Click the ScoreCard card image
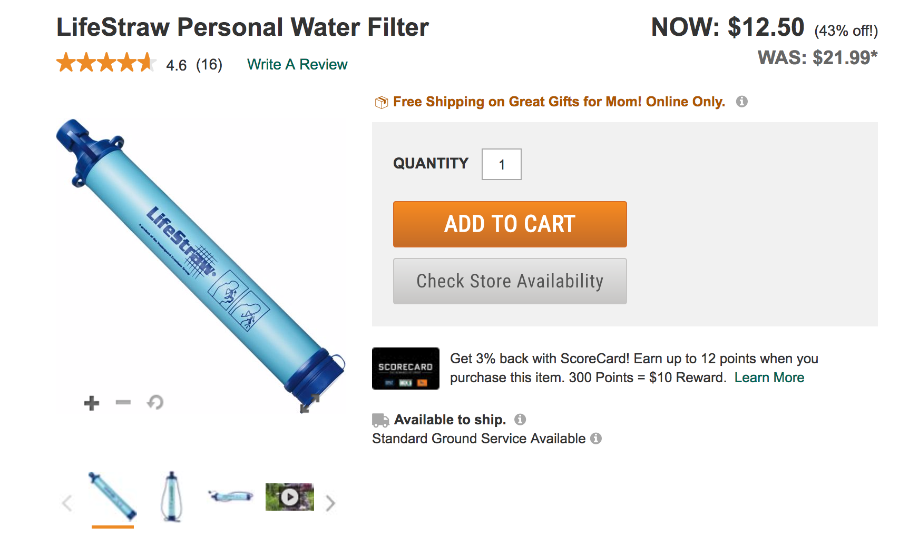The image size is (899, 537). pos(405,369)
